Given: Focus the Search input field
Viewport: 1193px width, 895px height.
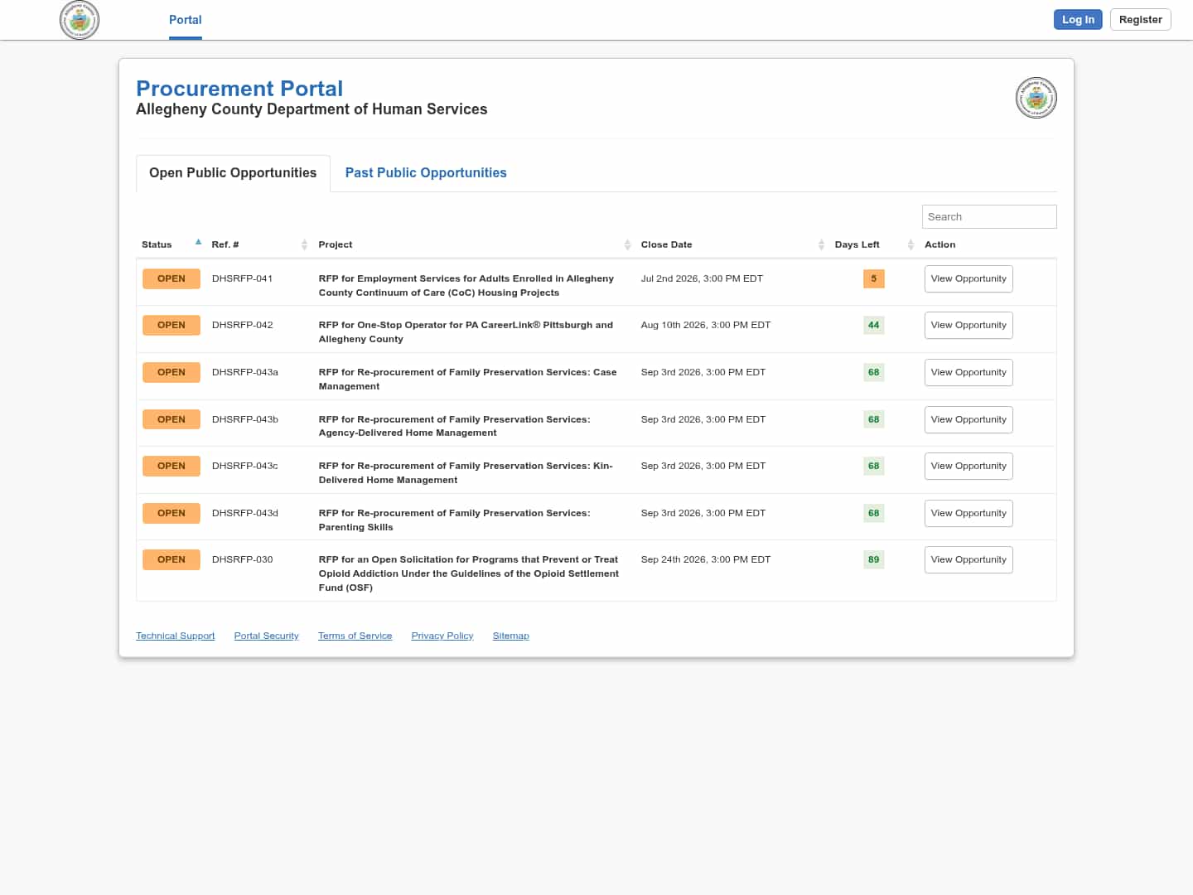Looking at the screenshot, I should 989,217.
